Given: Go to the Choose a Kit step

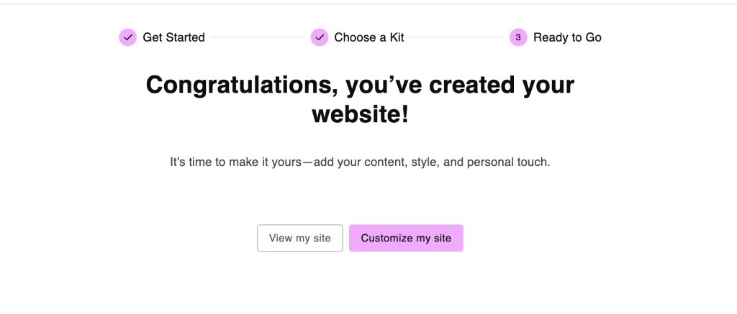Looking at the screenshot, I should click(x=369, y=37).
